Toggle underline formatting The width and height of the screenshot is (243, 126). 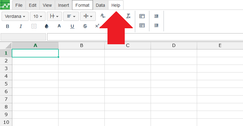click(x=72, y=26)
